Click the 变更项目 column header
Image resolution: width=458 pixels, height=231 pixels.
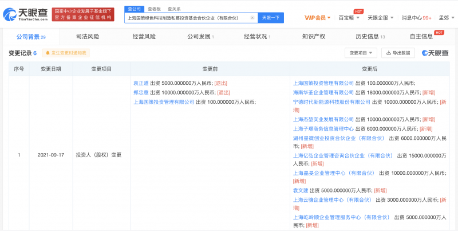pyautogui.click(x=101, y=69)
